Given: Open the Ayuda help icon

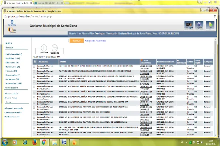Looking at the screenshot, I should coord(199,25).
